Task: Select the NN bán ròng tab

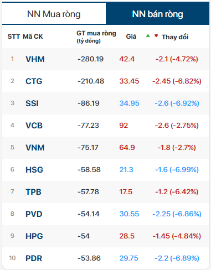Action: (x=157, y=13)
